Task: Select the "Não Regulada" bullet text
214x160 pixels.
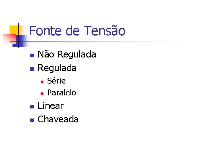Action: (67, 55)
